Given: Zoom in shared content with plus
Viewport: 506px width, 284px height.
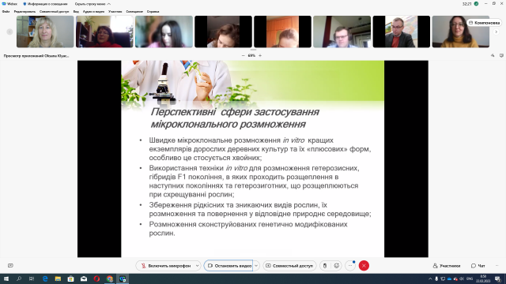Looking at the screenshot, I should [x=260, y=56].
